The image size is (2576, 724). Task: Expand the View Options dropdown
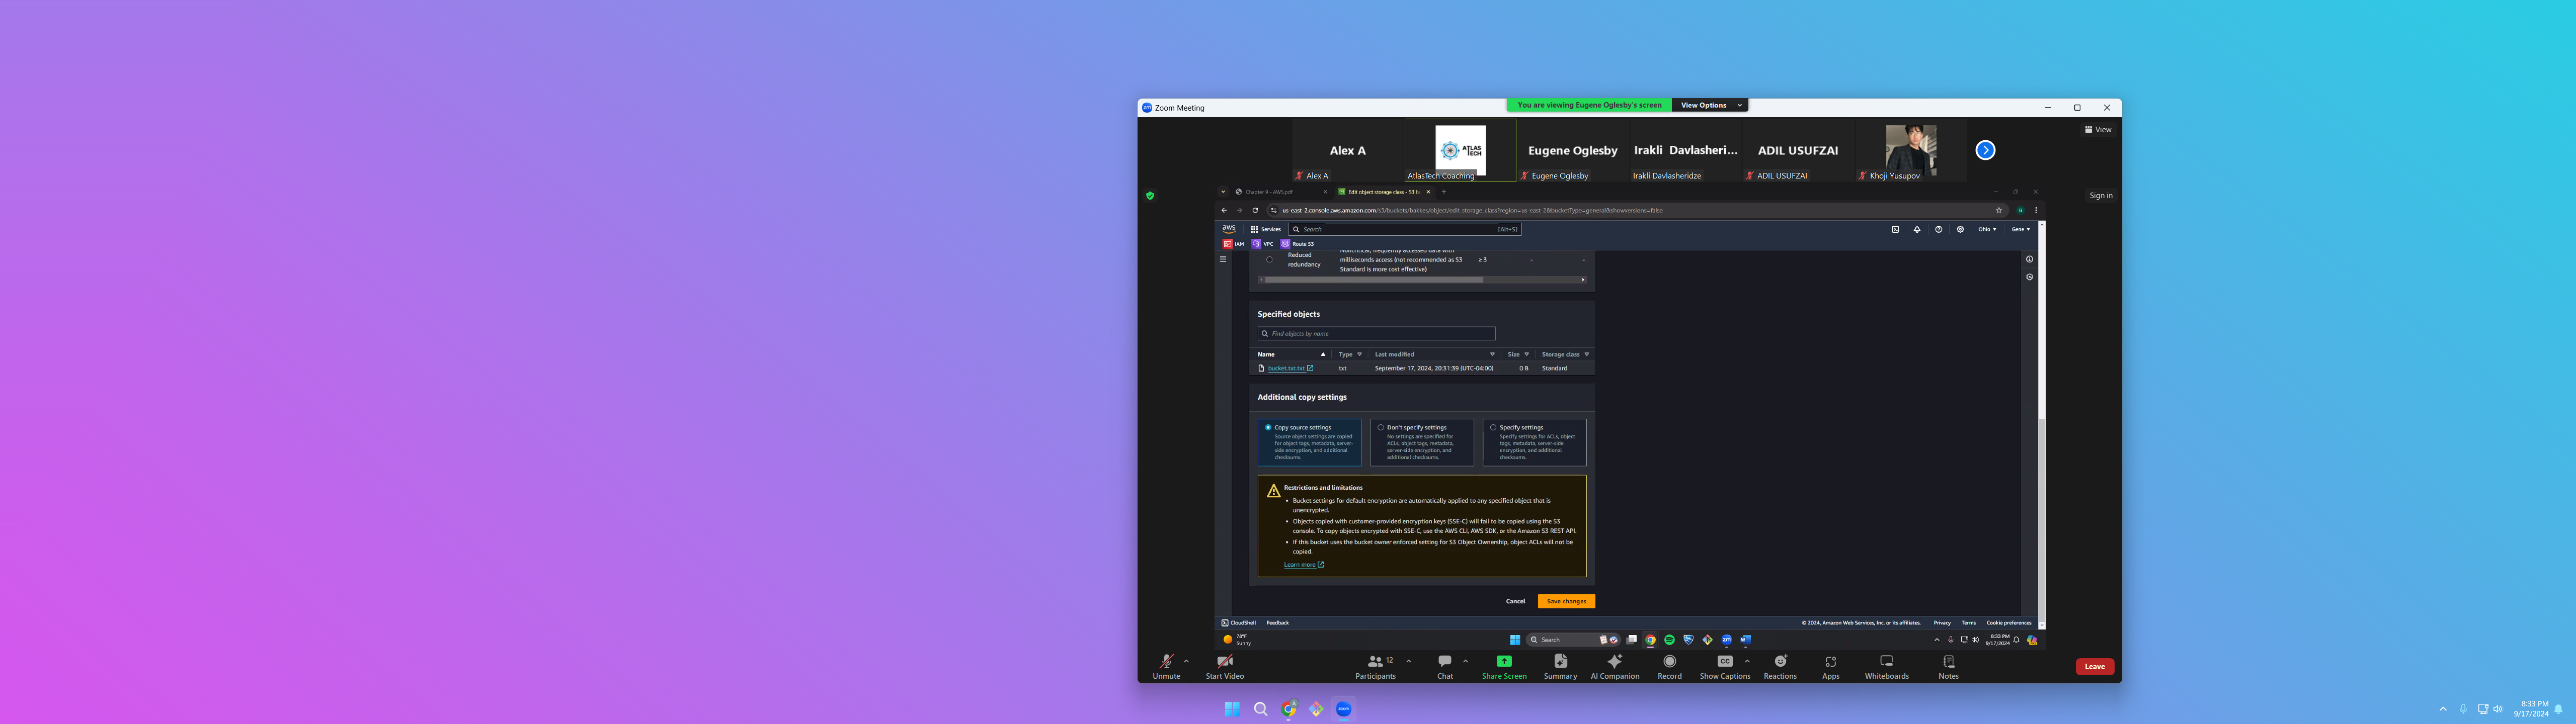(1709, 105)
